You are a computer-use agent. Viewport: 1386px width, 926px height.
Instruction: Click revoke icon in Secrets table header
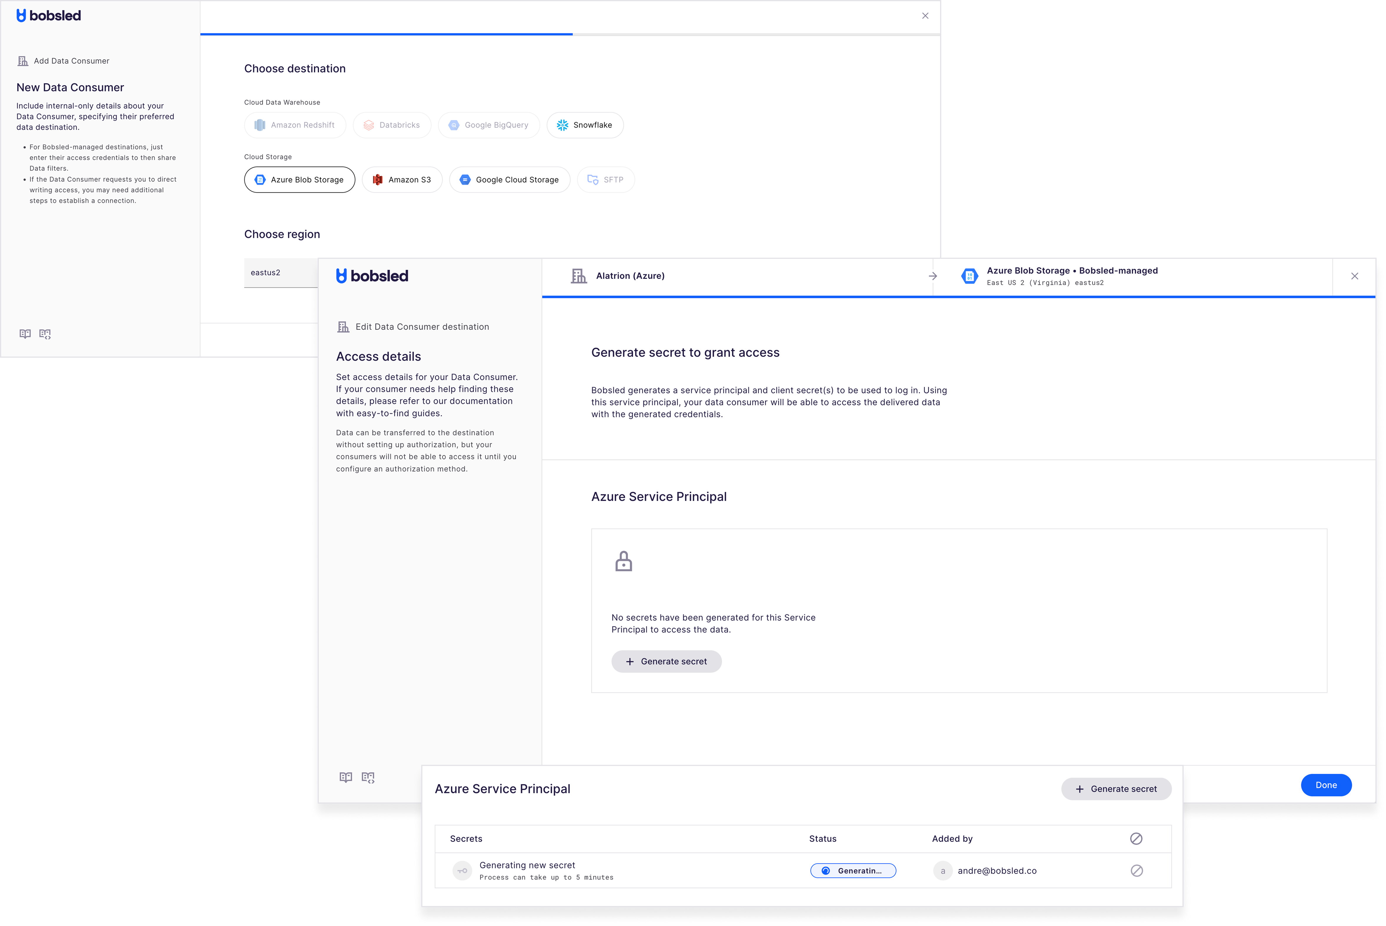point(1136,839)
